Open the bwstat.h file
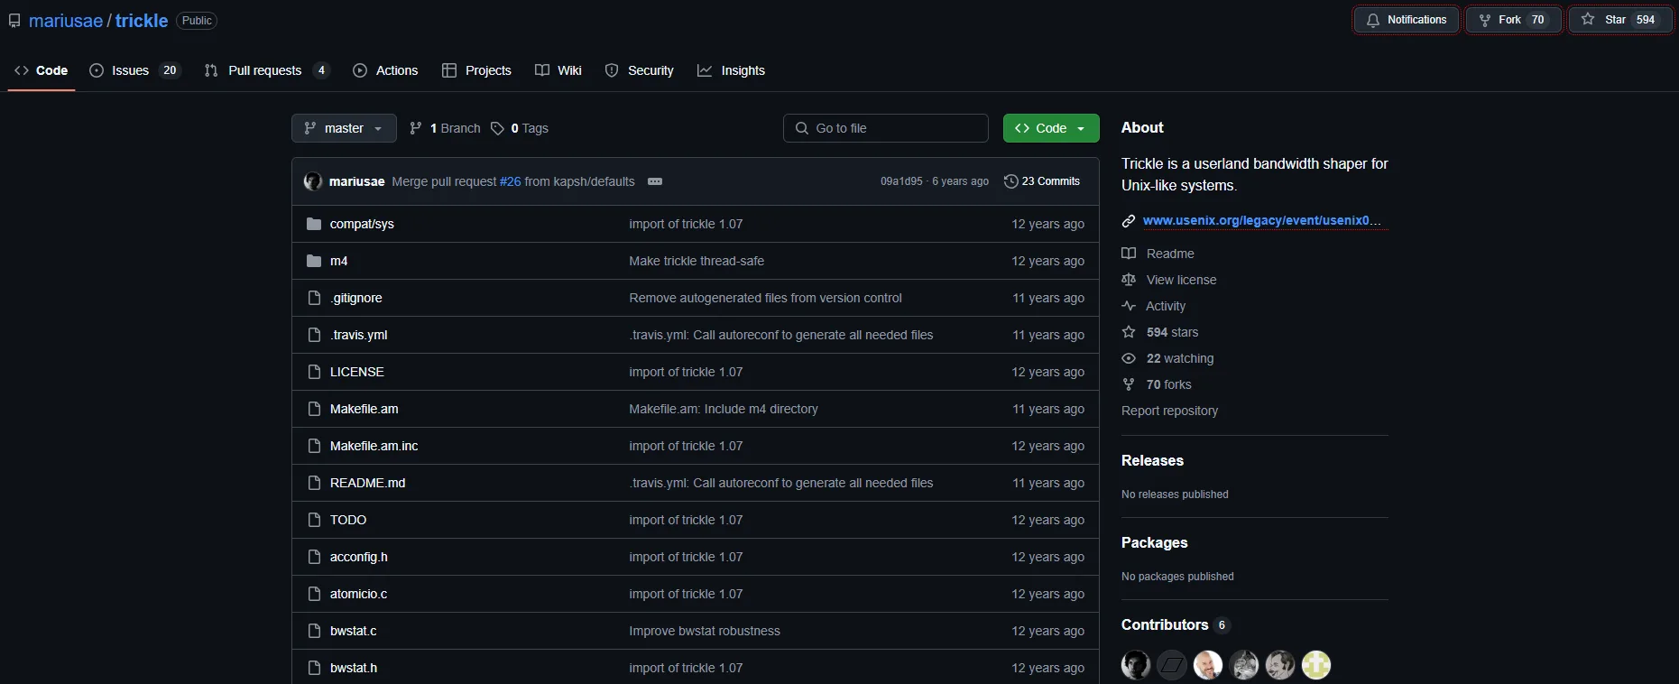The height and width of the screenshot is (684, 1679). (354, 668)
